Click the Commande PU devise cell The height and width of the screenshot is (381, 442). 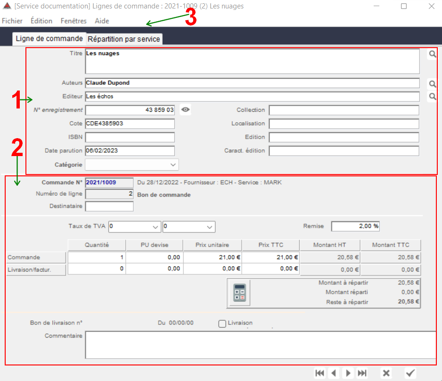tap(155, 257)
